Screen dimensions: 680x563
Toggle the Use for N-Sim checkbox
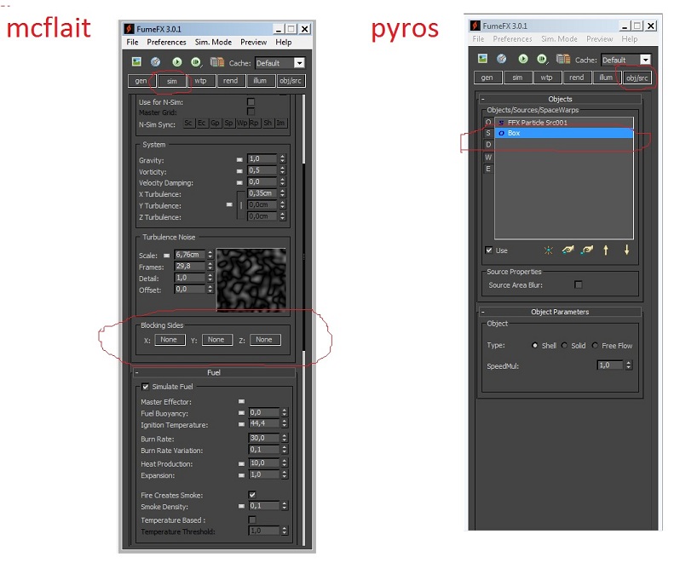coord(251,102)
